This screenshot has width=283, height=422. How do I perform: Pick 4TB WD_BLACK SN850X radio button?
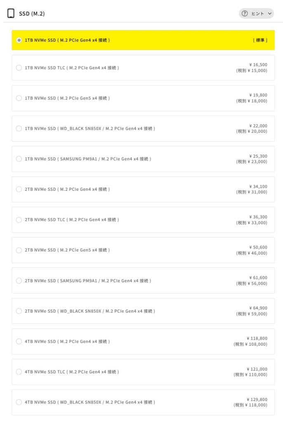coord(19,402)
